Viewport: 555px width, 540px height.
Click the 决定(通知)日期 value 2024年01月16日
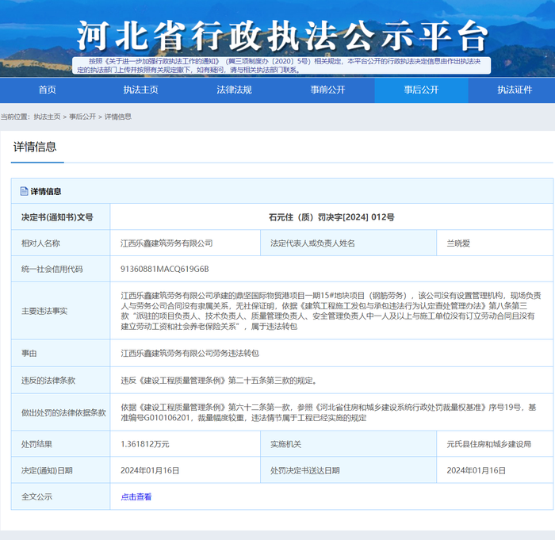click(x=150, y=470)
